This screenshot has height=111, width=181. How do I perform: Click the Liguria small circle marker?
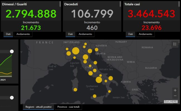(x=74, y=57)
